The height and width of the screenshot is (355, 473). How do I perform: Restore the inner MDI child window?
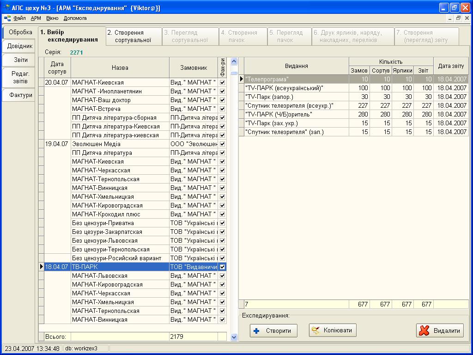(x=458, y=18)
